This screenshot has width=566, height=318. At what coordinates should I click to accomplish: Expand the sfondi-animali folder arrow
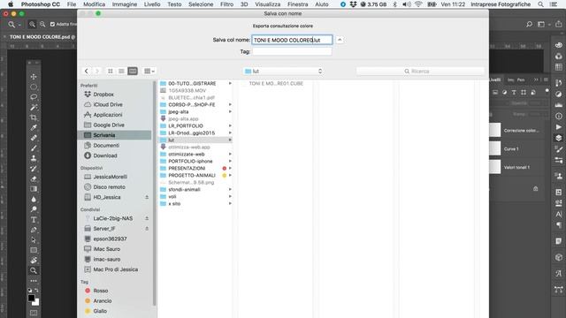pos(230,189)
